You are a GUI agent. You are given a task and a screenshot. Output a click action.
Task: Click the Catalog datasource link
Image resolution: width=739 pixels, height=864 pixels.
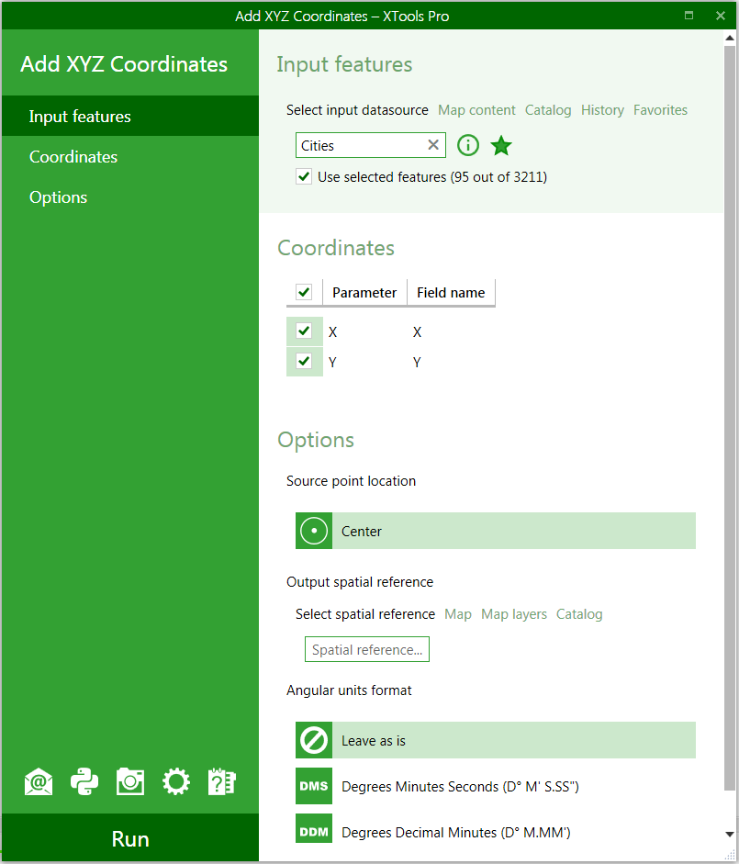548,110
